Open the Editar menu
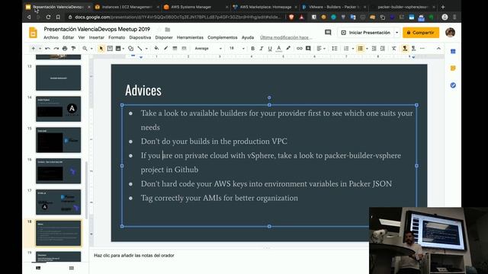Viewport: 488px width, 274px height. [68, 37]
